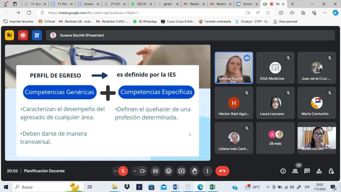Screen dimensions: 341x192
Task: Show the participants list
Action: pos(295,171)
